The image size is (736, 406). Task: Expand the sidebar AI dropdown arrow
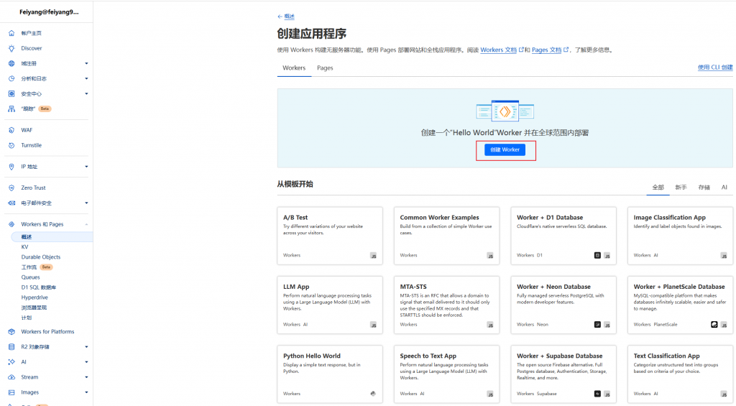pos(86,362)
